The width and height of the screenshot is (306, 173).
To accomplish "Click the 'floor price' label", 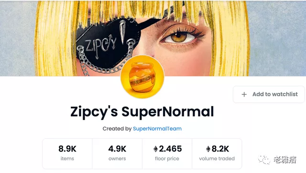I will click(x=167, y=159).
